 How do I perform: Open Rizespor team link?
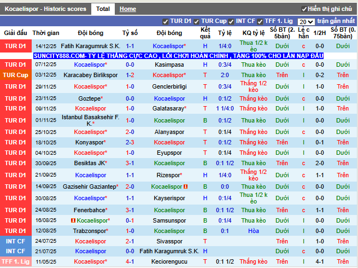click(168, 175)
